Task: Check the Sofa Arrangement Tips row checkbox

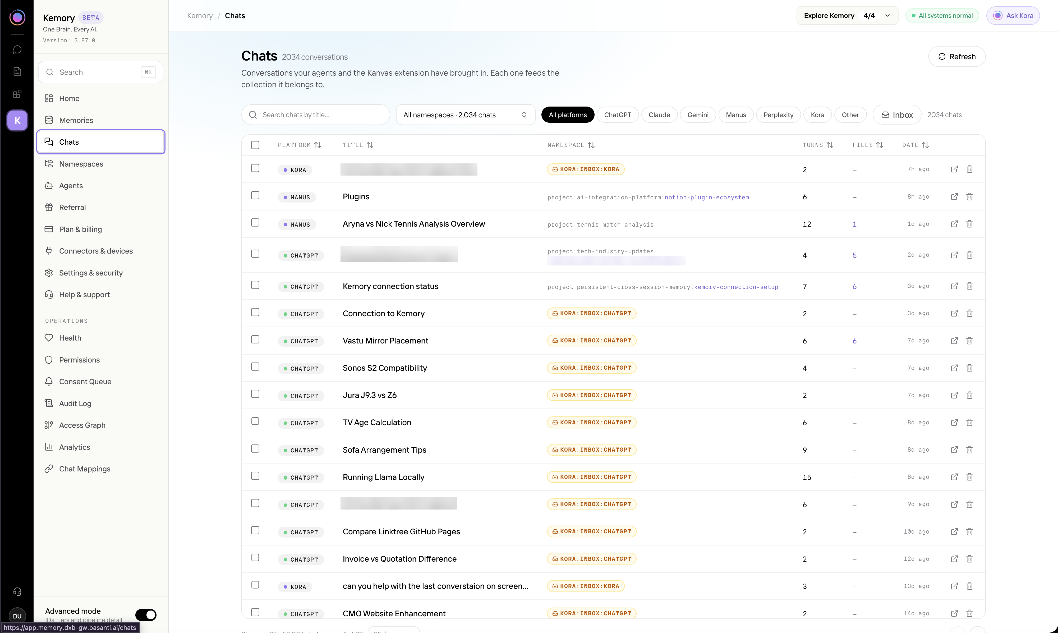Action: tap(255, 449)
